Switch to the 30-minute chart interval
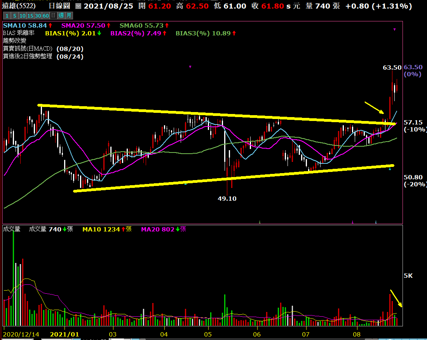 (x=38, y=16)
